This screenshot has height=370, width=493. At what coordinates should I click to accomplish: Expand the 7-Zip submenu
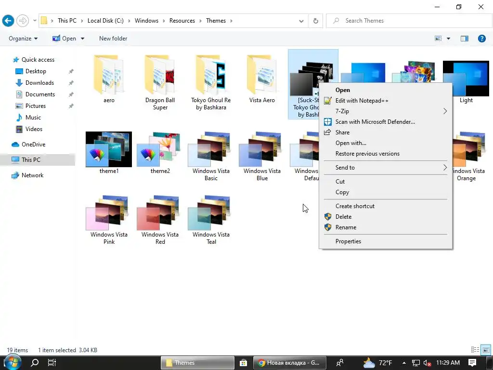386,111
